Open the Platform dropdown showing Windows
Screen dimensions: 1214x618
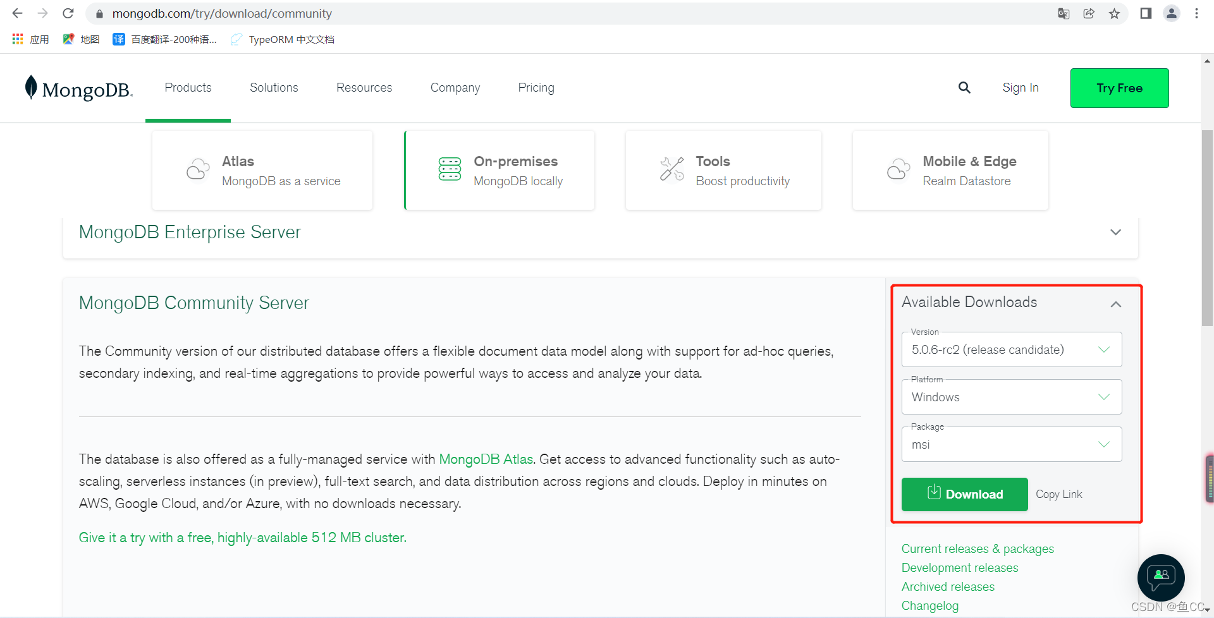tap(1012, 397)
